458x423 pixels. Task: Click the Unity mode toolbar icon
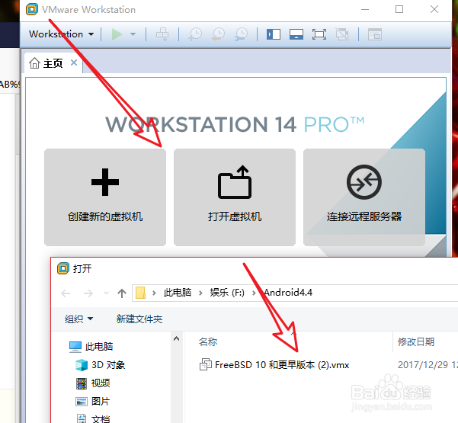pyautogui.click(x=342, y=34)
